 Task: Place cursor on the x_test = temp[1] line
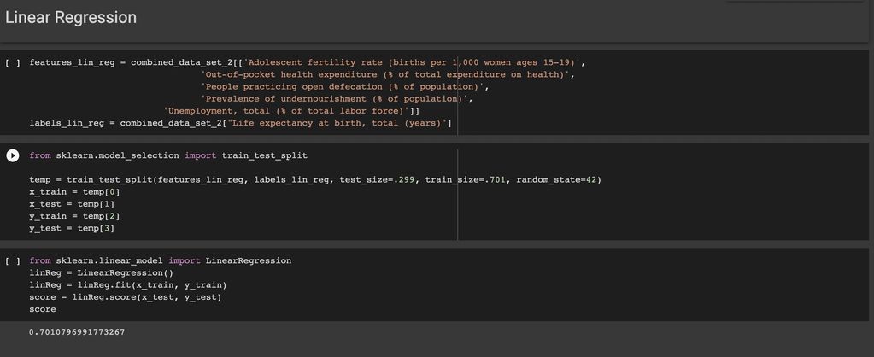(x=72, y=204)
